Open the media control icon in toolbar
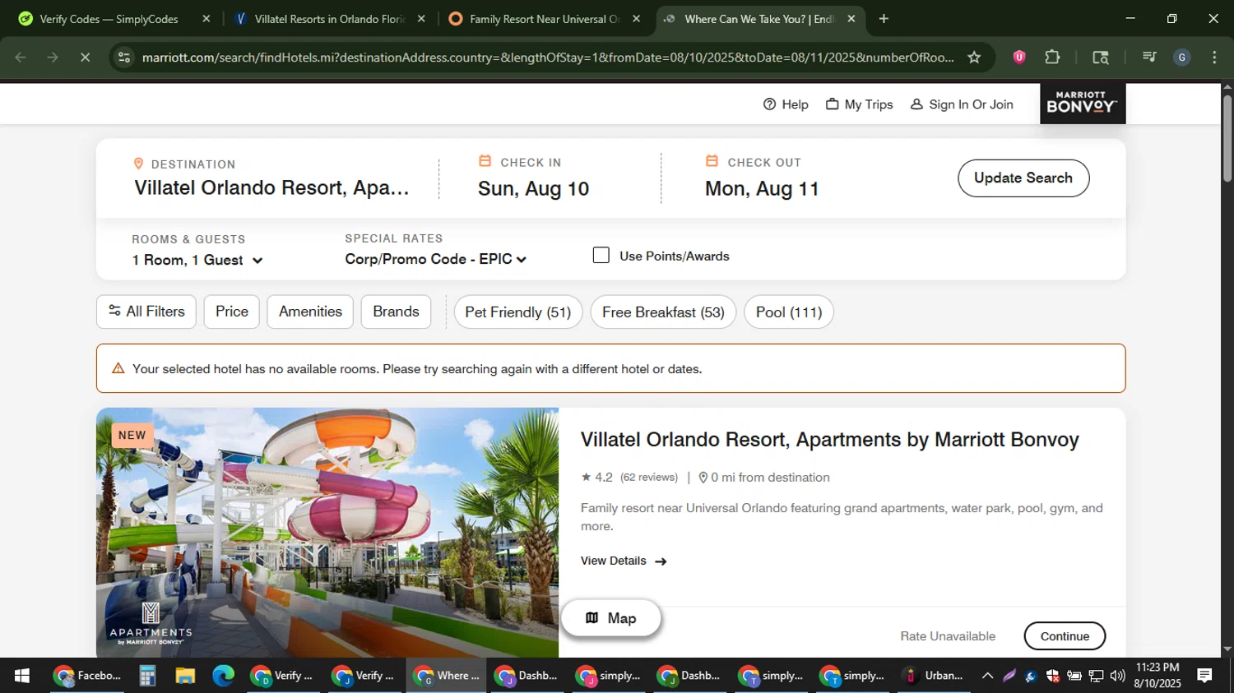Viewport: 1234px width, 693px height. (x=1148, y=57)
